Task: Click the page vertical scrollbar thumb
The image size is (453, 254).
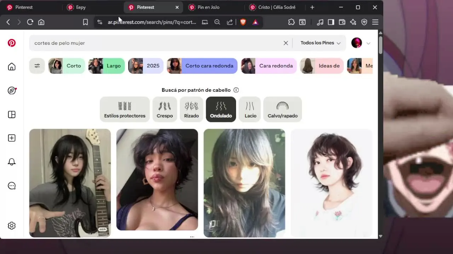Action: tap(380, 45)
